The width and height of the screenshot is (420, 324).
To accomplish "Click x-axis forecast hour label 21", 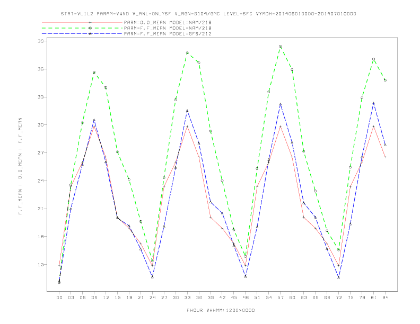I will [x=141, y=298].
